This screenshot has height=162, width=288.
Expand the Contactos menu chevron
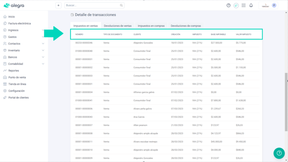43,44
